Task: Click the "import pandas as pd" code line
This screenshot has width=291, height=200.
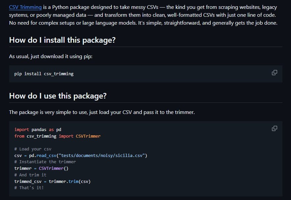Action: pos(38,129)
